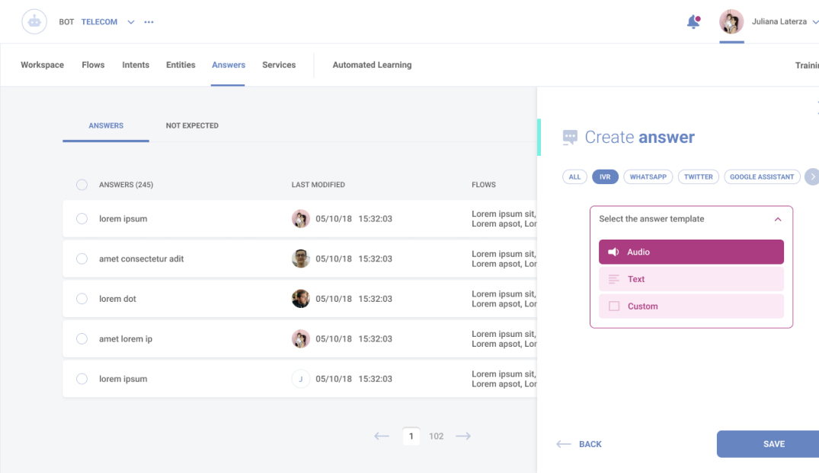Go to previous page arrow

pos(382,436)
